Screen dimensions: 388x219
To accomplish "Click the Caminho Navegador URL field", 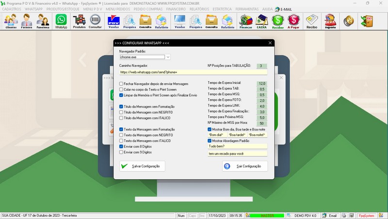I will 193,72.
